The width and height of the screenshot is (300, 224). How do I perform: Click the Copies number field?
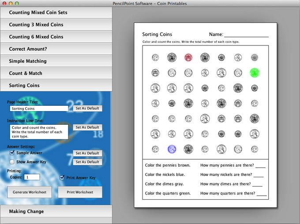click(x=32, y=177)
